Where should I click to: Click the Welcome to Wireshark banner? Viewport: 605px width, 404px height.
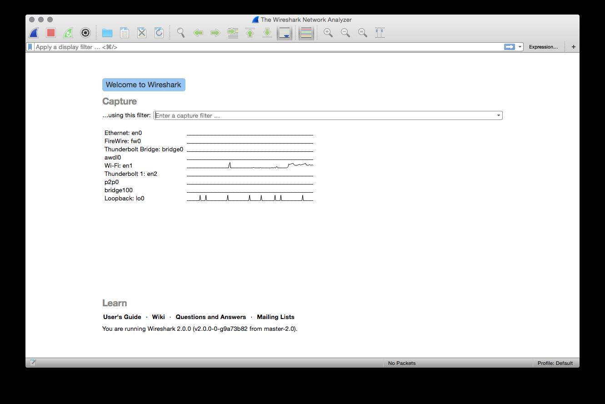[x=144, y=85]
